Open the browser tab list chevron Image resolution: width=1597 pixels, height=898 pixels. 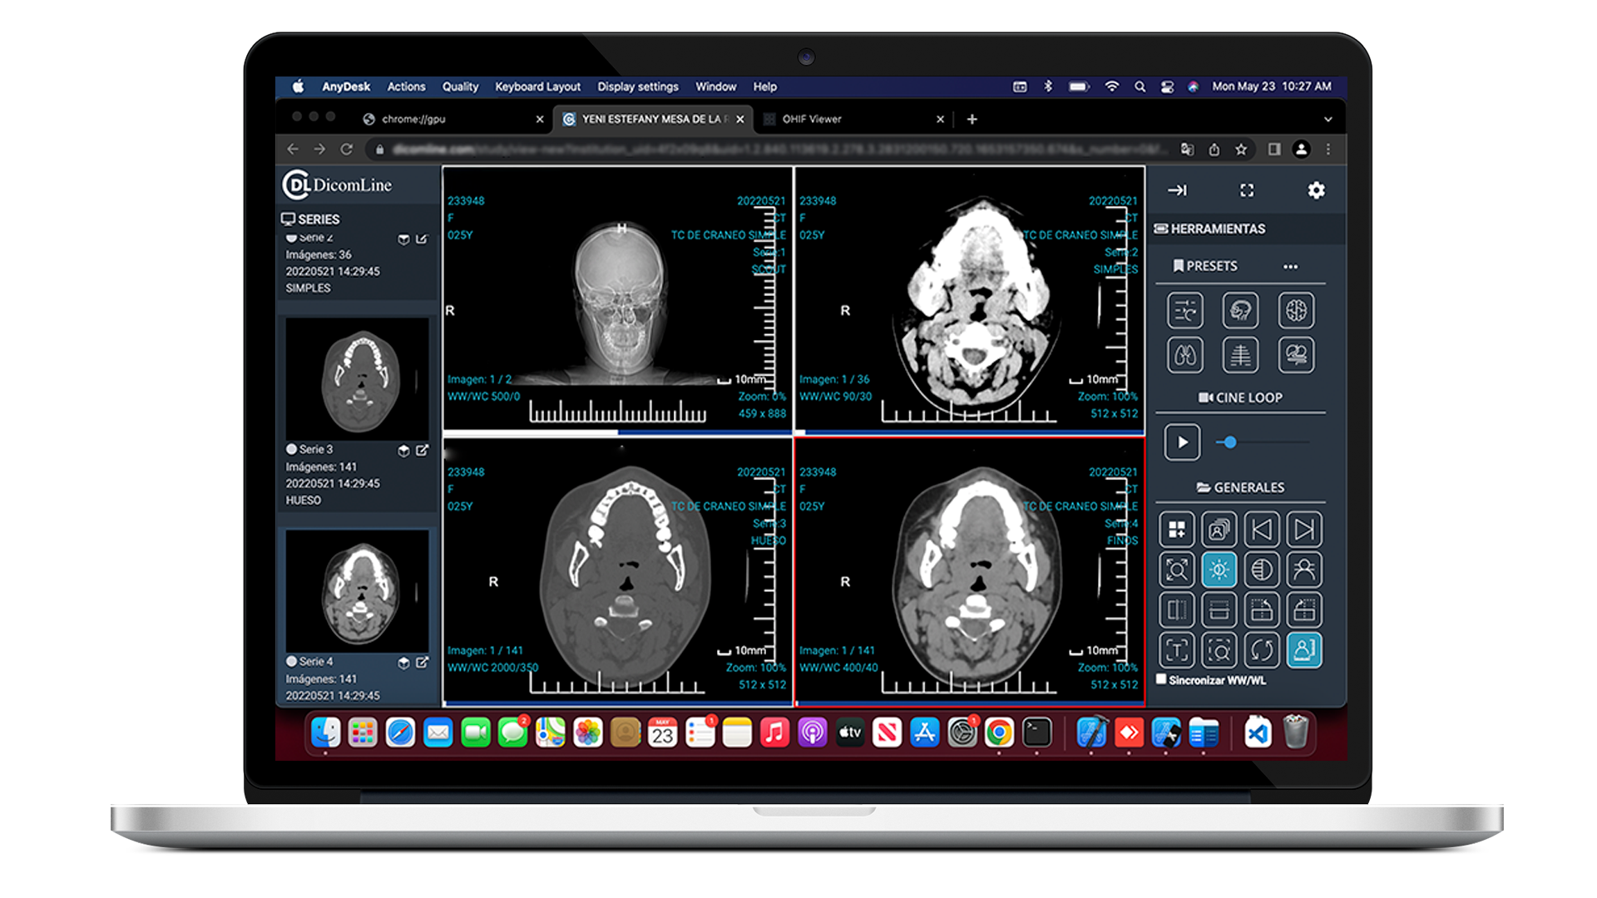(1329, 119)
